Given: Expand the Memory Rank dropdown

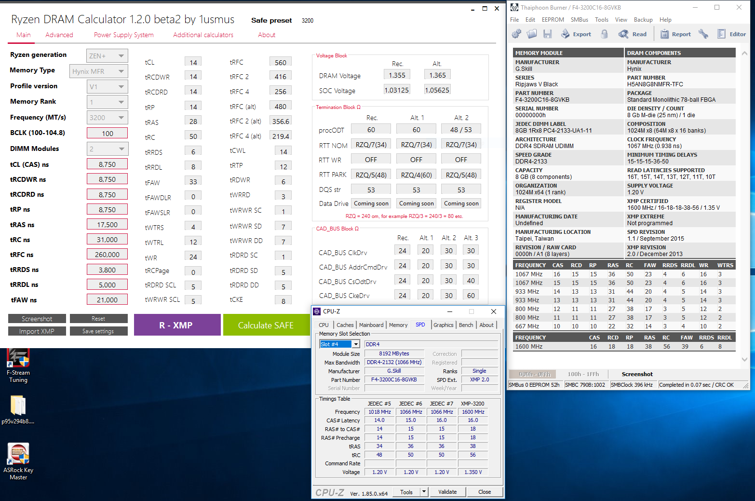Looking at the screenshot, I should tap(107, 102).
